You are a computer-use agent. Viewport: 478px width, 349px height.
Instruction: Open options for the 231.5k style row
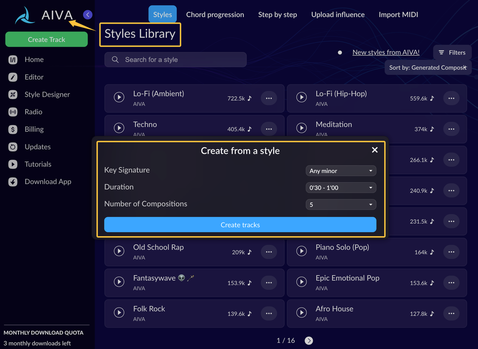point(451,221)
